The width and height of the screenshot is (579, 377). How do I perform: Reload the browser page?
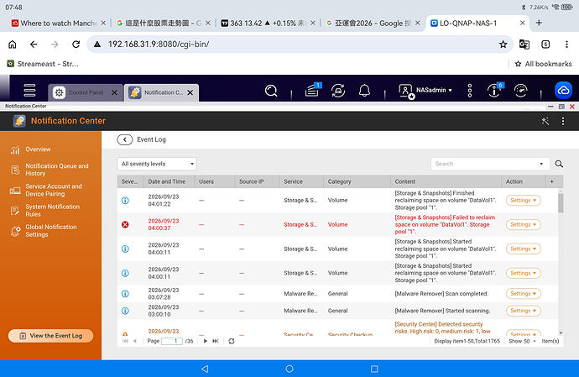pos(76,45)
